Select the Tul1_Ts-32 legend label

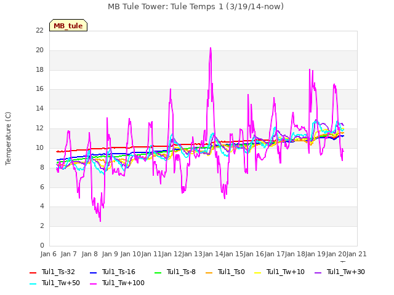[58, 272]
